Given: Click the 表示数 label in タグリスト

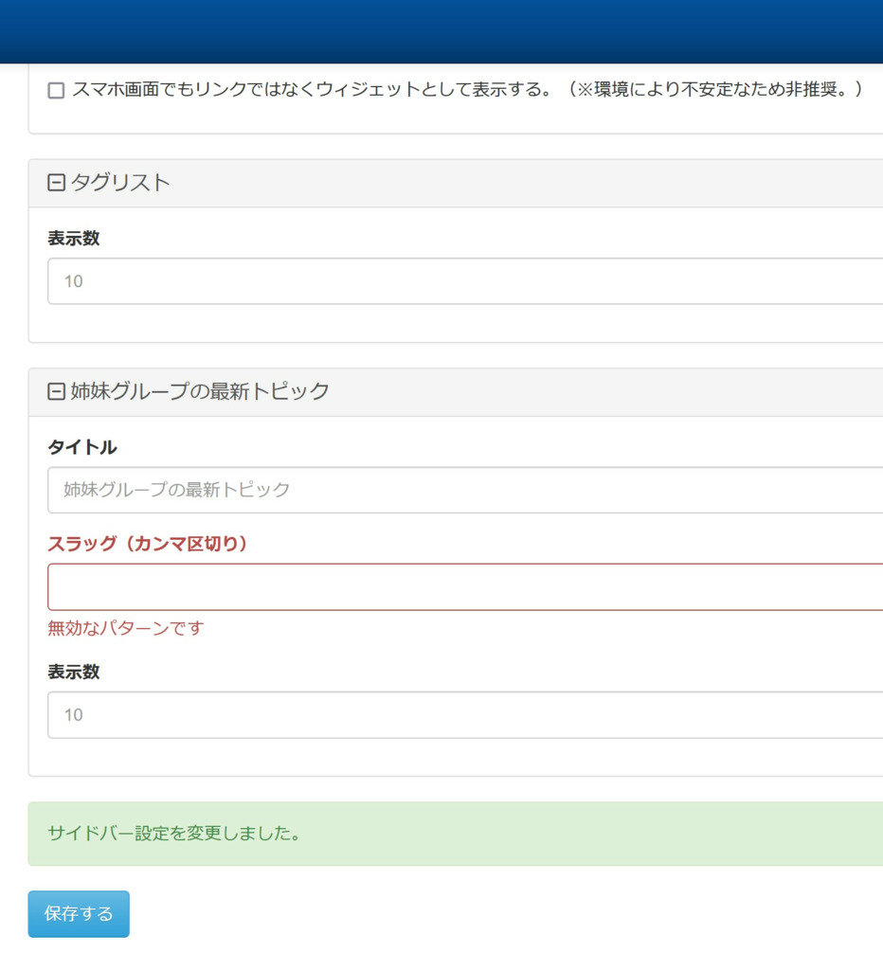Looking at the screenshot, I should click(74, 238).
